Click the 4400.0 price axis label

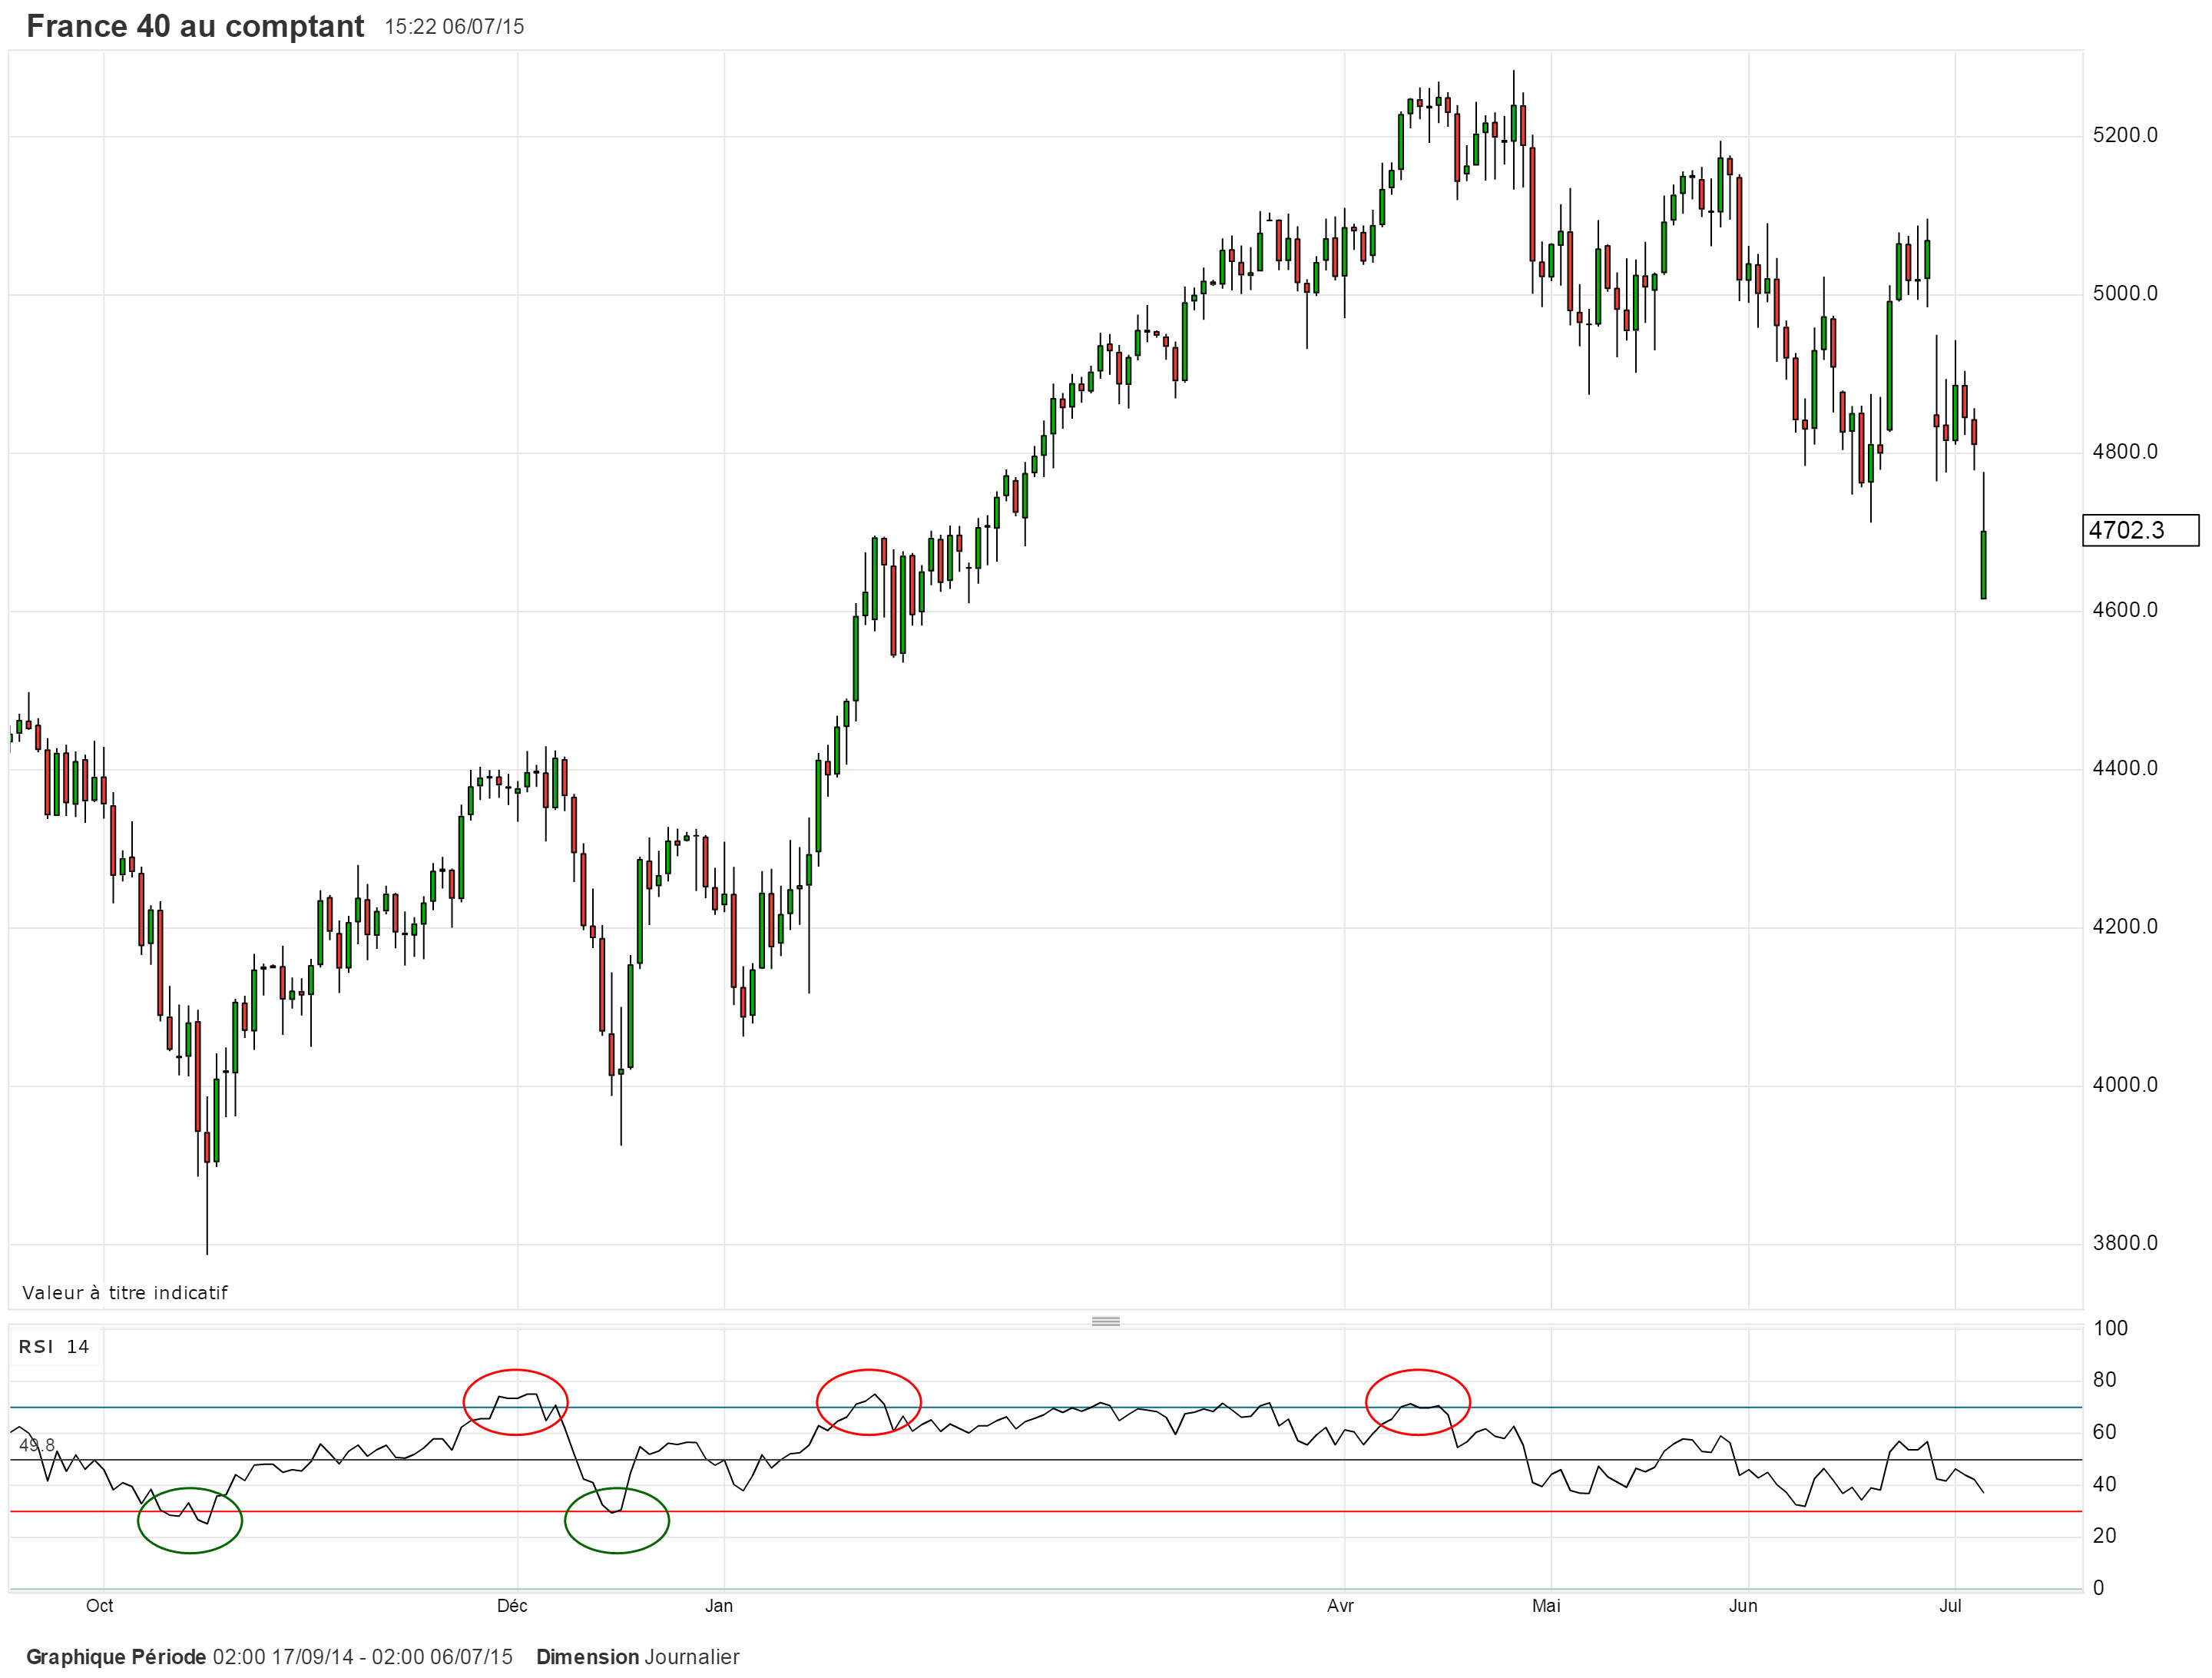pos(2125,768)
